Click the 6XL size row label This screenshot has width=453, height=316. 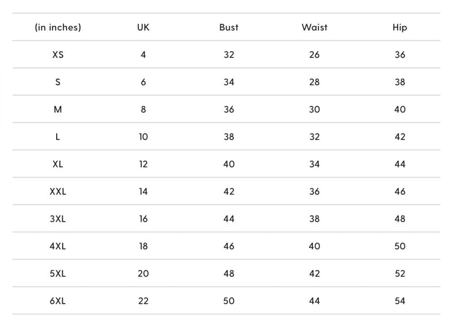click(58, 301)
